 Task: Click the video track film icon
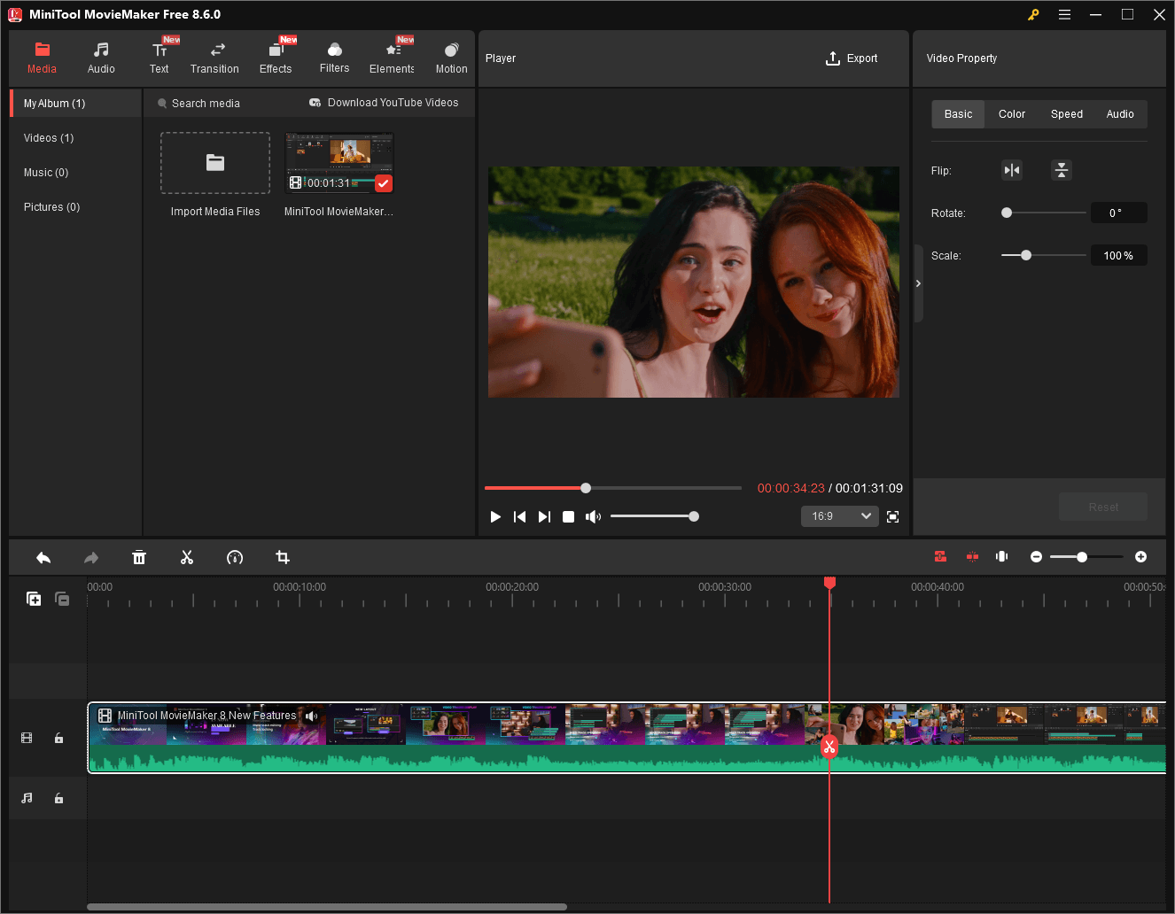tap(27, 738)
